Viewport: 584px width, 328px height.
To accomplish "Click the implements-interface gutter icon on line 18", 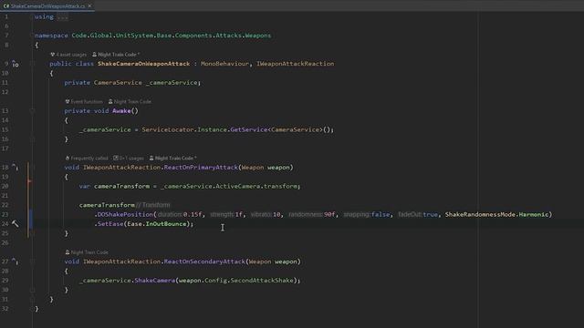I will [x=15, y=167].
